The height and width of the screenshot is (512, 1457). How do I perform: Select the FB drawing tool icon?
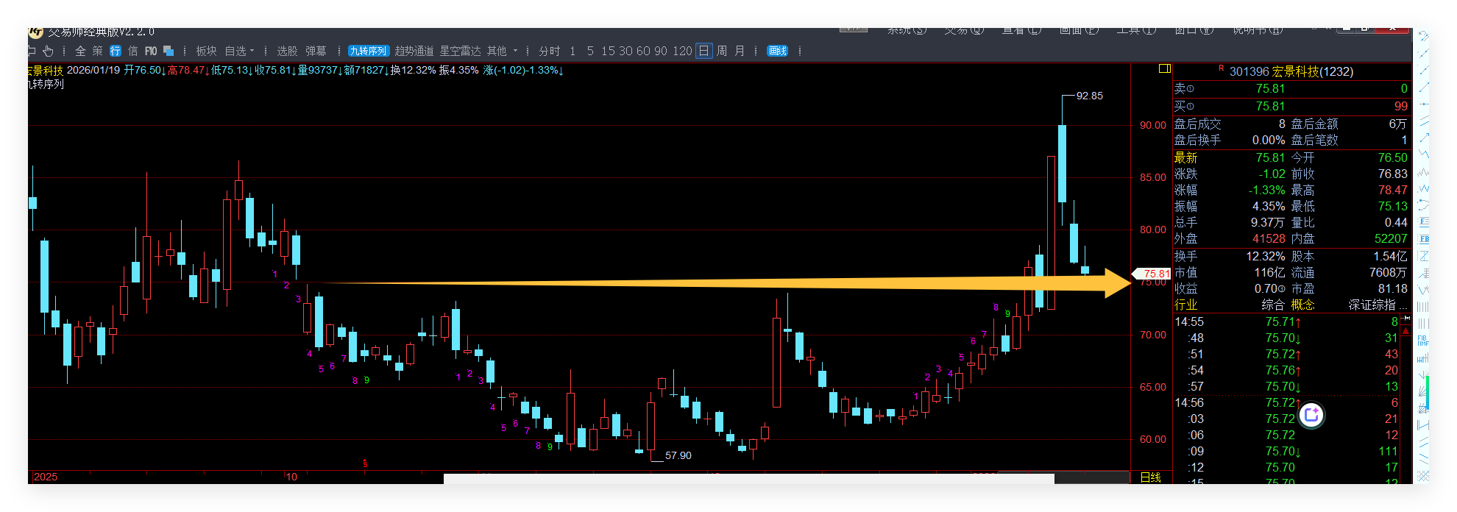click(x=1423, y=239)
